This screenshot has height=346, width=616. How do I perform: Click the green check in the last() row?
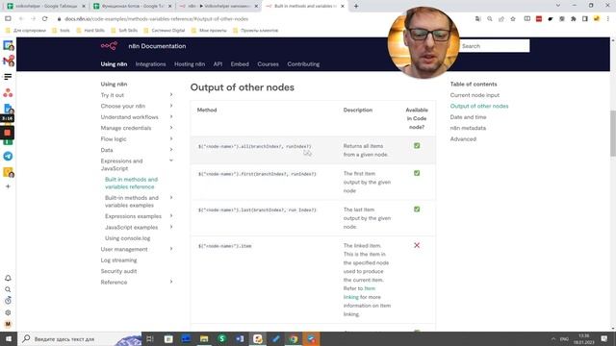417,210
